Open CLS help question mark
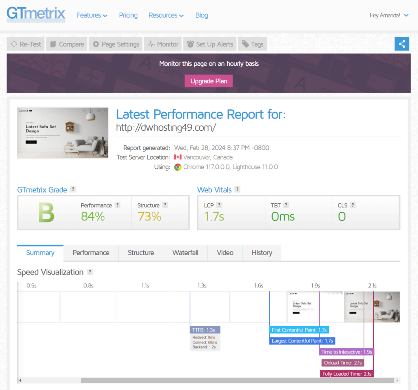 tap(353, 205)
